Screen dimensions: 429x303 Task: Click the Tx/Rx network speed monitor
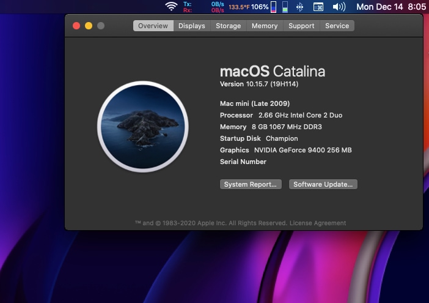tap(204, 7)
